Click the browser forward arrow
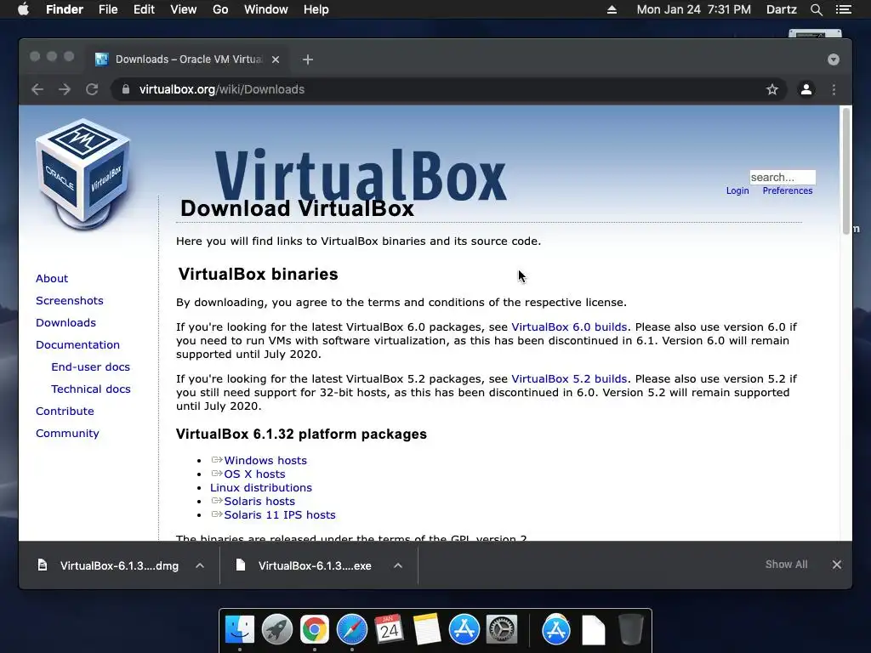 pos(65,89)
